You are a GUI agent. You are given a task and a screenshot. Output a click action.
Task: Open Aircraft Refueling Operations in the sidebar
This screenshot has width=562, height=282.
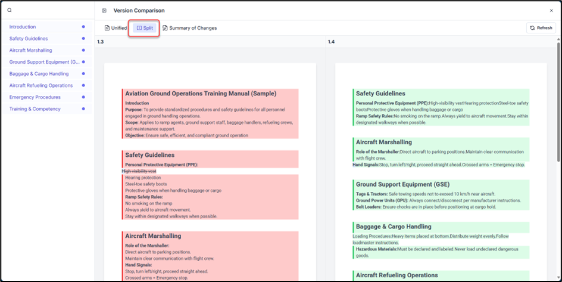(x=41, y=85)
